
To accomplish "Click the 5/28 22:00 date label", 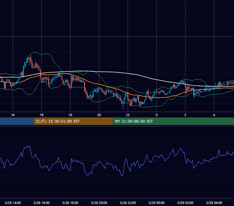I will (x=128, y=203).
